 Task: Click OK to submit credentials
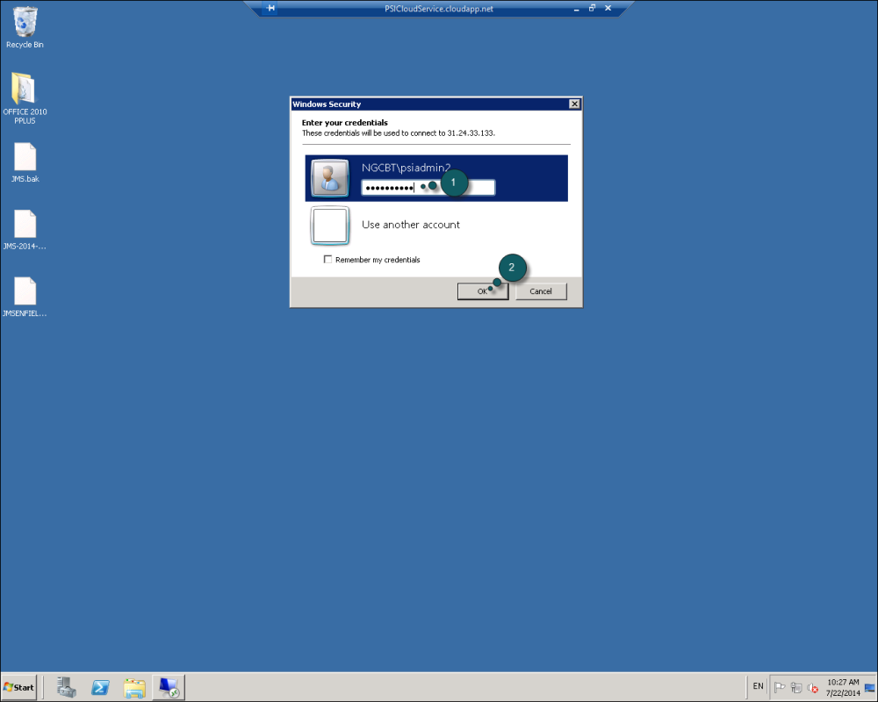pyautogui.click(x=483, y=291)
